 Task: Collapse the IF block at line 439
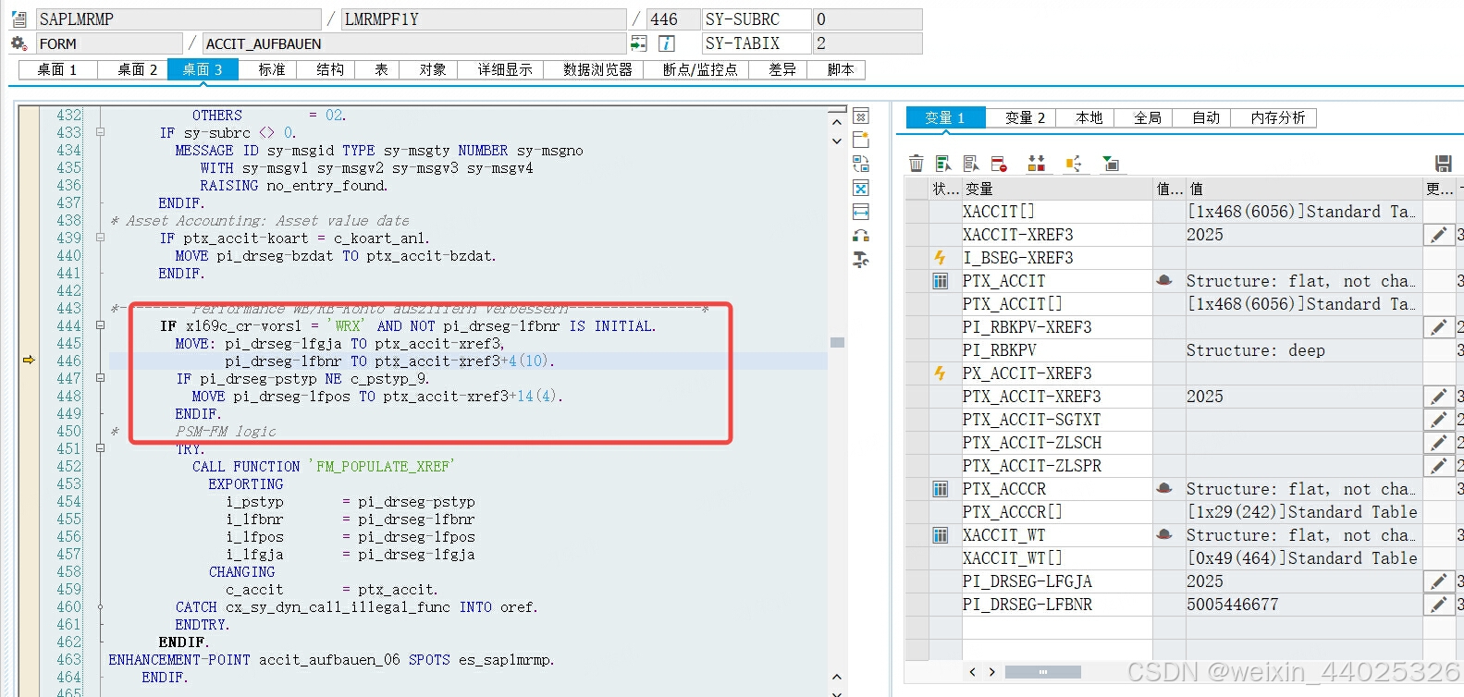[100, 238]
